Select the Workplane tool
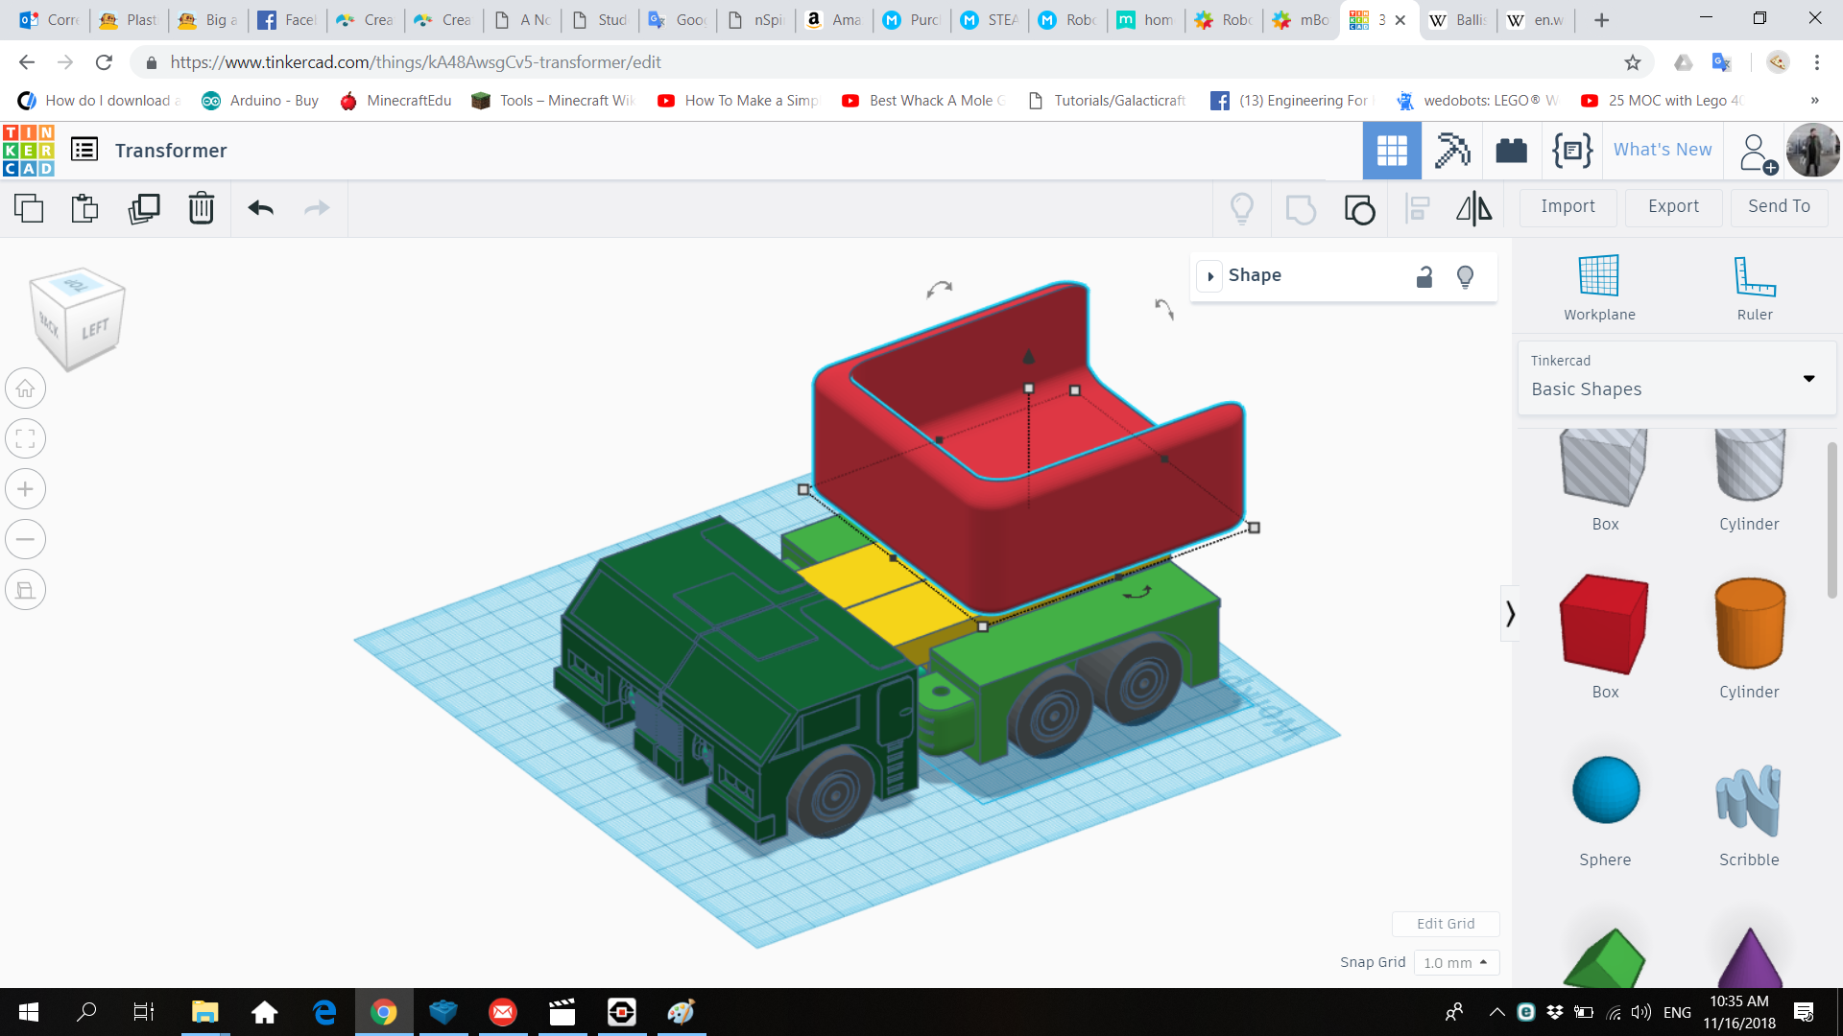 coord(1597,286)
